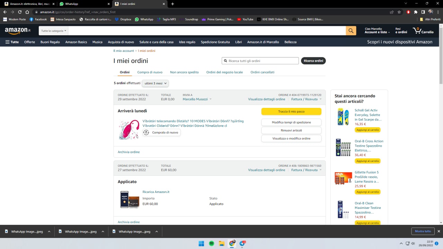This screenshot has height=249, width=443.
Task: Click the 'Ricerca tutti gli ordini' search field
Action: click(262, 61)
